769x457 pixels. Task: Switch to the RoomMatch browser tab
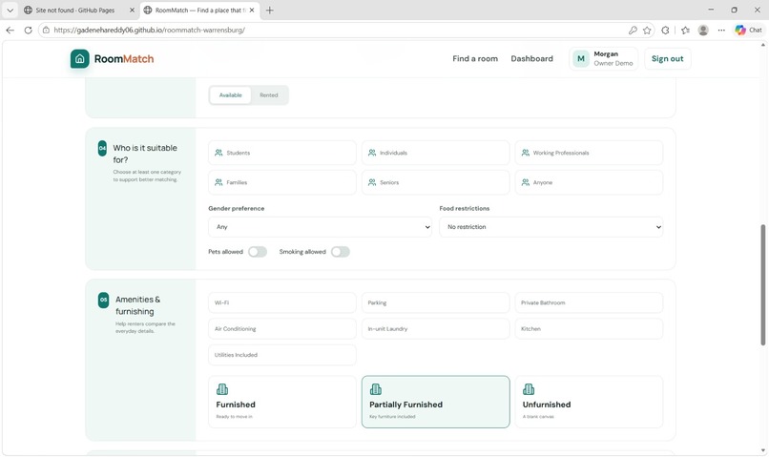pyautogui.click(x=200, y=10)
